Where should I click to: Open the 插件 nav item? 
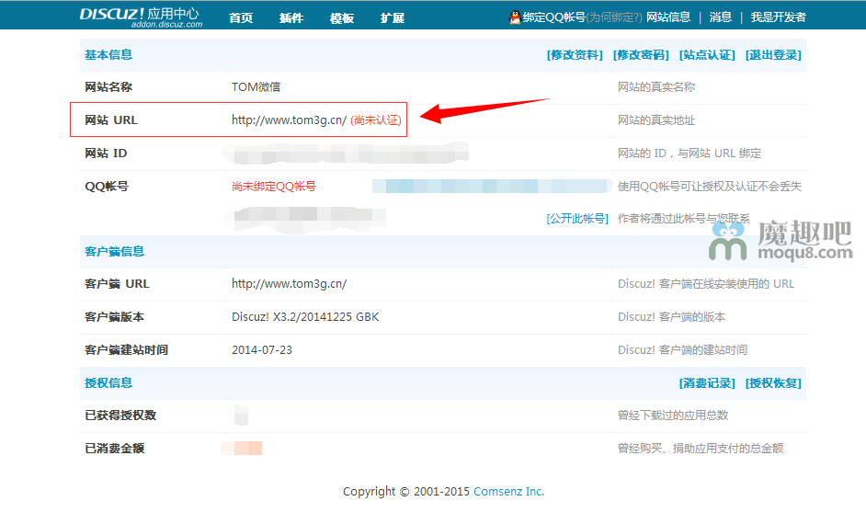[x=291, y=18]
